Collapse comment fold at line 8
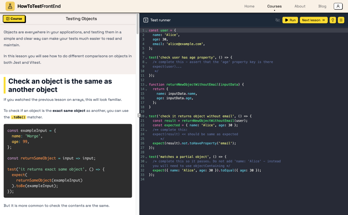348x215 pixels. pos(146,62)
